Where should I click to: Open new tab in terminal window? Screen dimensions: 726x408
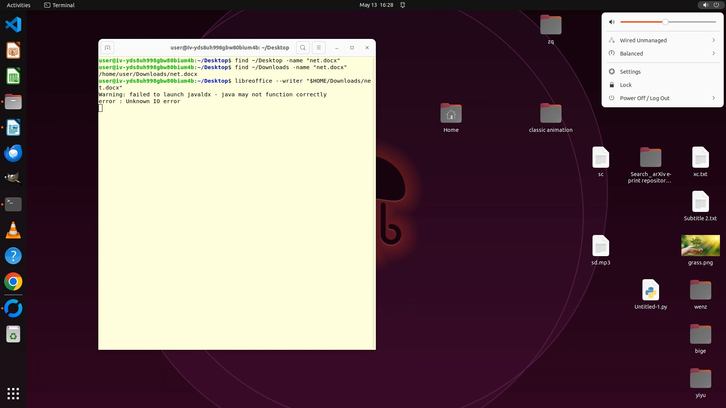click(107, 48)
